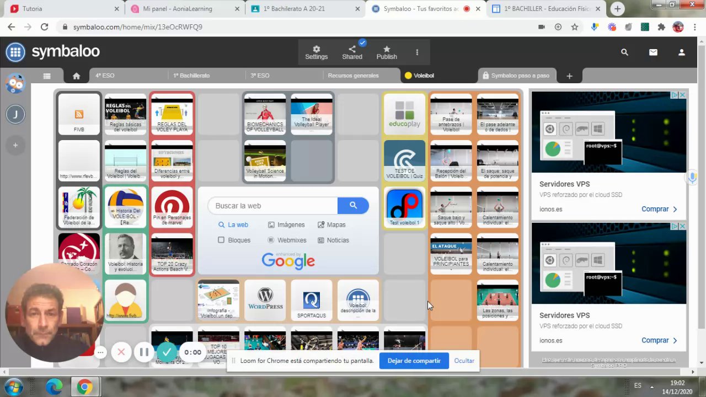706x397 pixels.
Task: Open the Pinterest Pin en Personajes tile
Action: pos(172,207)
